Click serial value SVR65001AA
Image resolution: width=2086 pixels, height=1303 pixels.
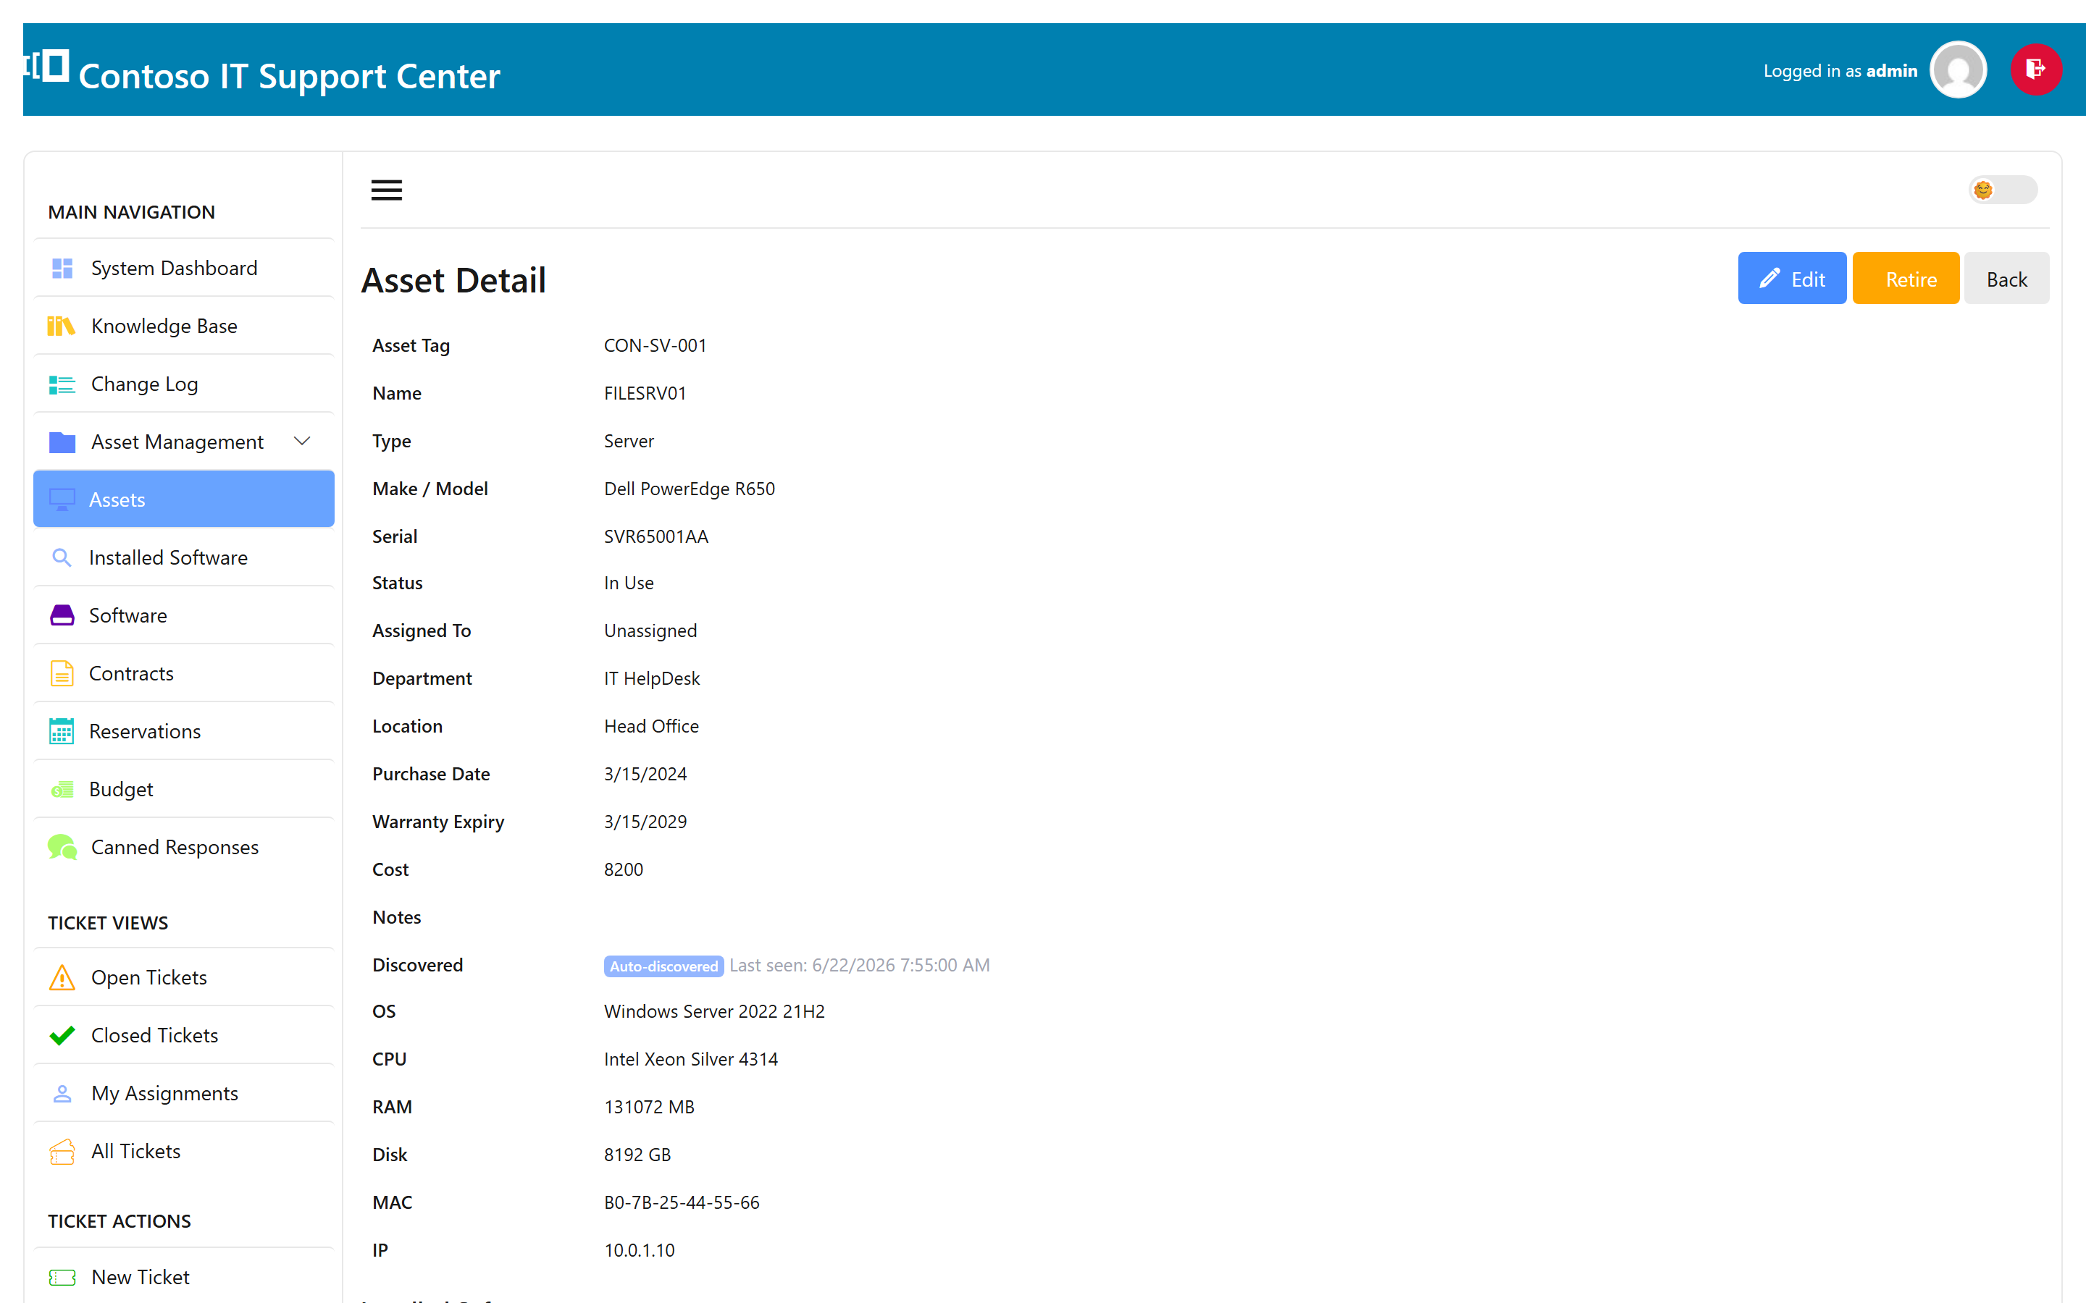tap(656, 536)
